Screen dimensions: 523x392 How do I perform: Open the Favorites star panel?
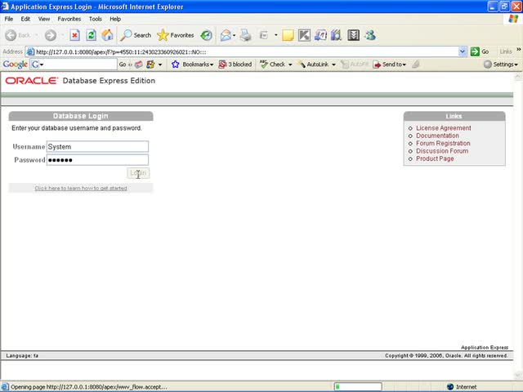[176, 35]
